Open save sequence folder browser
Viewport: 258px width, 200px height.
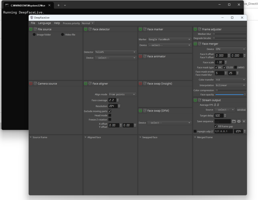(x=234, y=121)
